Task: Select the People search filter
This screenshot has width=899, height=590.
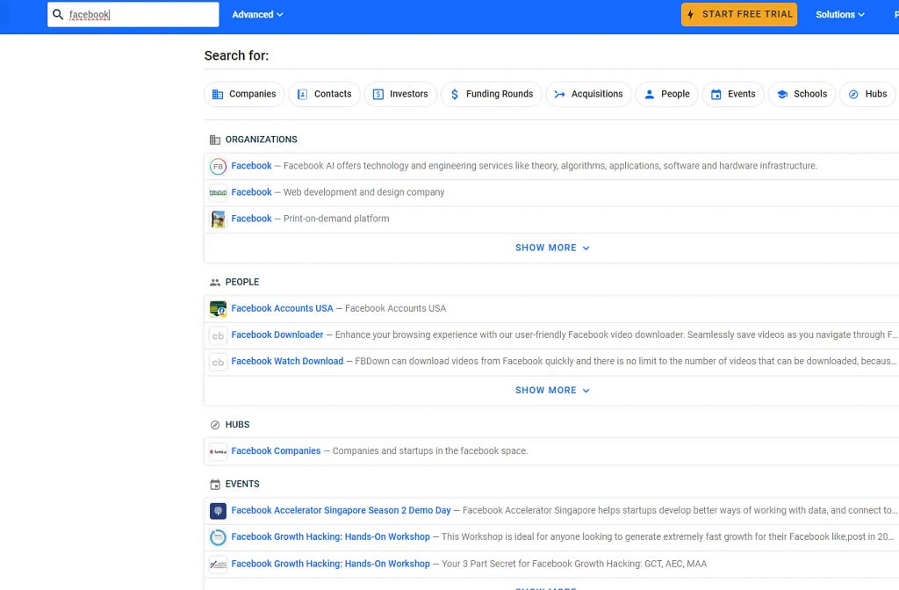Action: tap(667, 94)
